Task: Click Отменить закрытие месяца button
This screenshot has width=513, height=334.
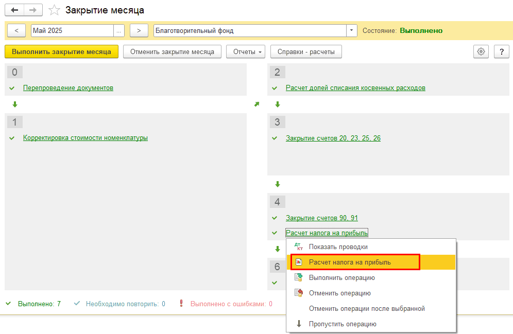Action: coord(172,51)
